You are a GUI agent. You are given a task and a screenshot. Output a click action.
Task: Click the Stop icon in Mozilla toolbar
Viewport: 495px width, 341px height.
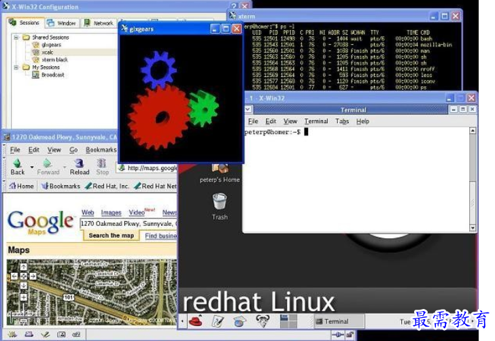click(102, 163)
